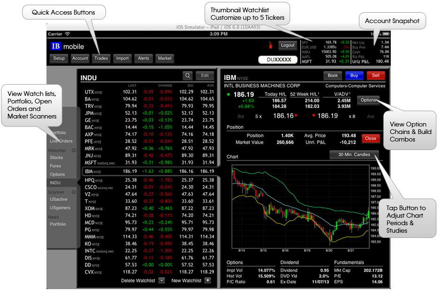Tap the EUR.USD ticker in thumbnail watchlist

pos(309,47)
